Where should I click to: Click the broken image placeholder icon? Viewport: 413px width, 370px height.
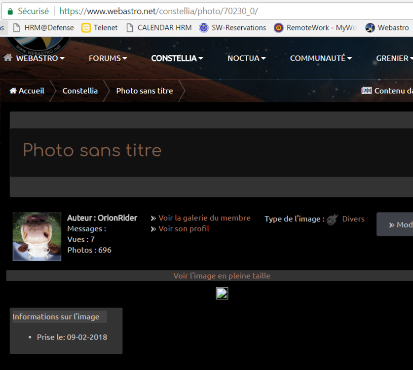tap(222, 294)
